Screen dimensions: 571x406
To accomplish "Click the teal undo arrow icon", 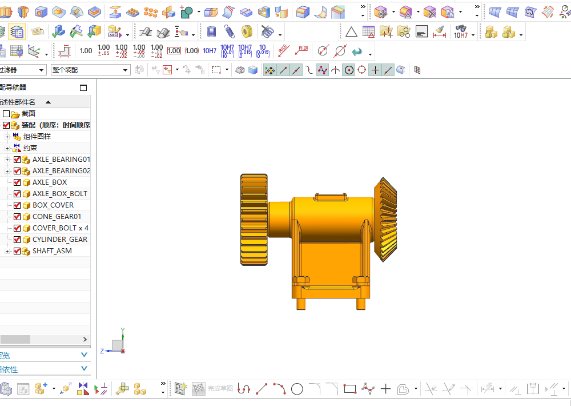I will [357, 51].
